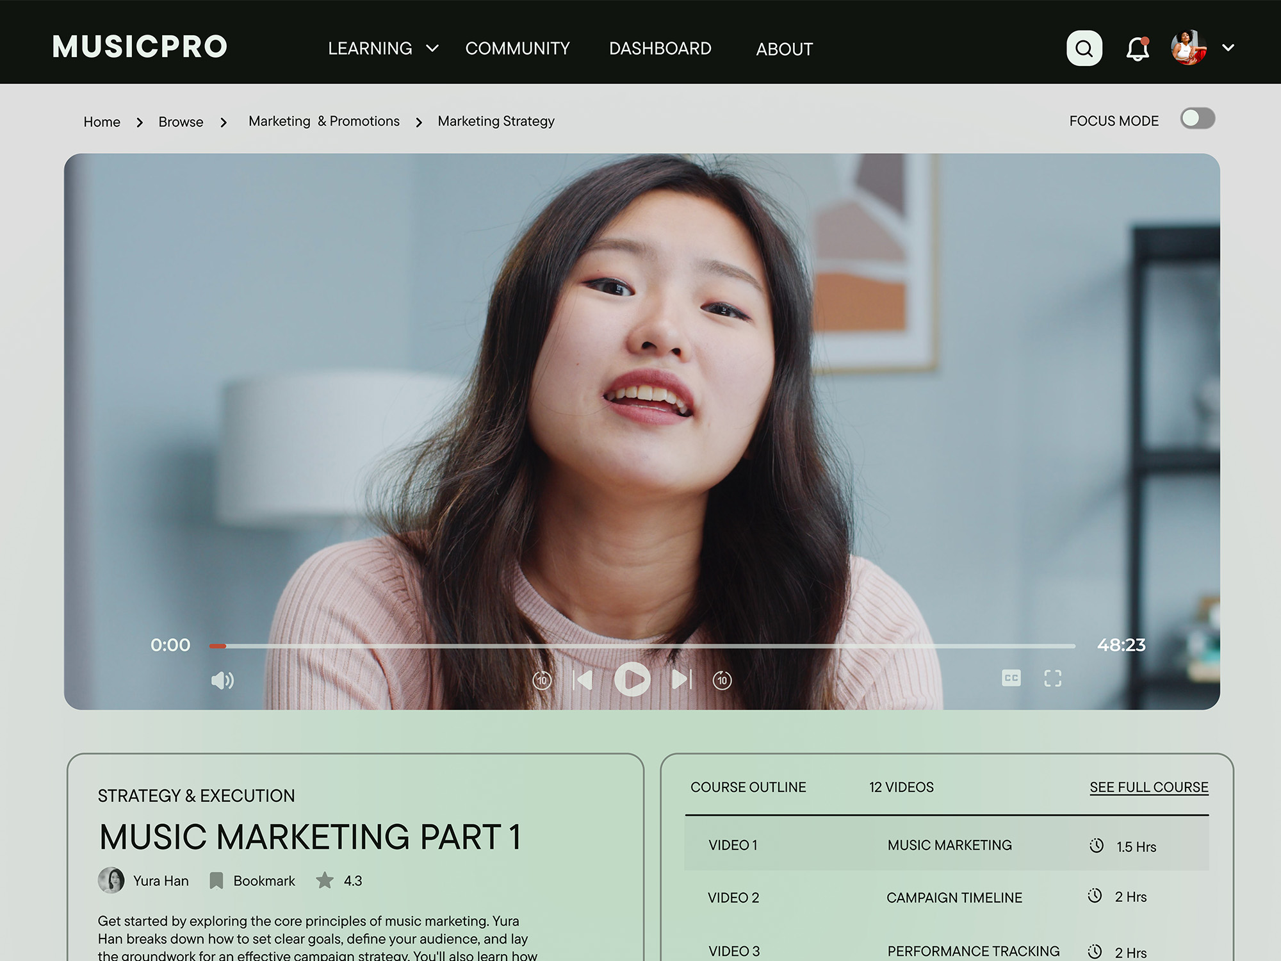Viewport: 1281px width, 961px height.
Task: Click the user profile avatar
Action: click(x=1188, y=48)
